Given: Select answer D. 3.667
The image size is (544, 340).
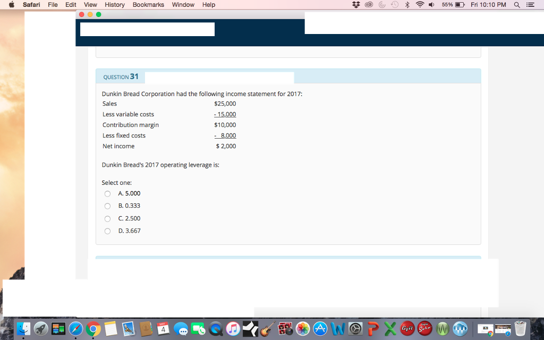Looking at the screenshot, I should click(x=107, y=231).
